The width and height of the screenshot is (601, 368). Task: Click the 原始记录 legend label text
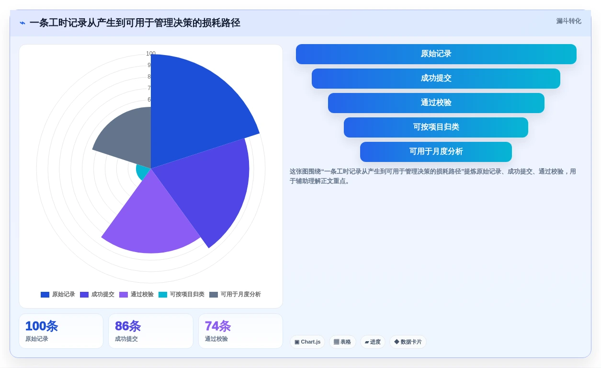(x=64, y=295)
